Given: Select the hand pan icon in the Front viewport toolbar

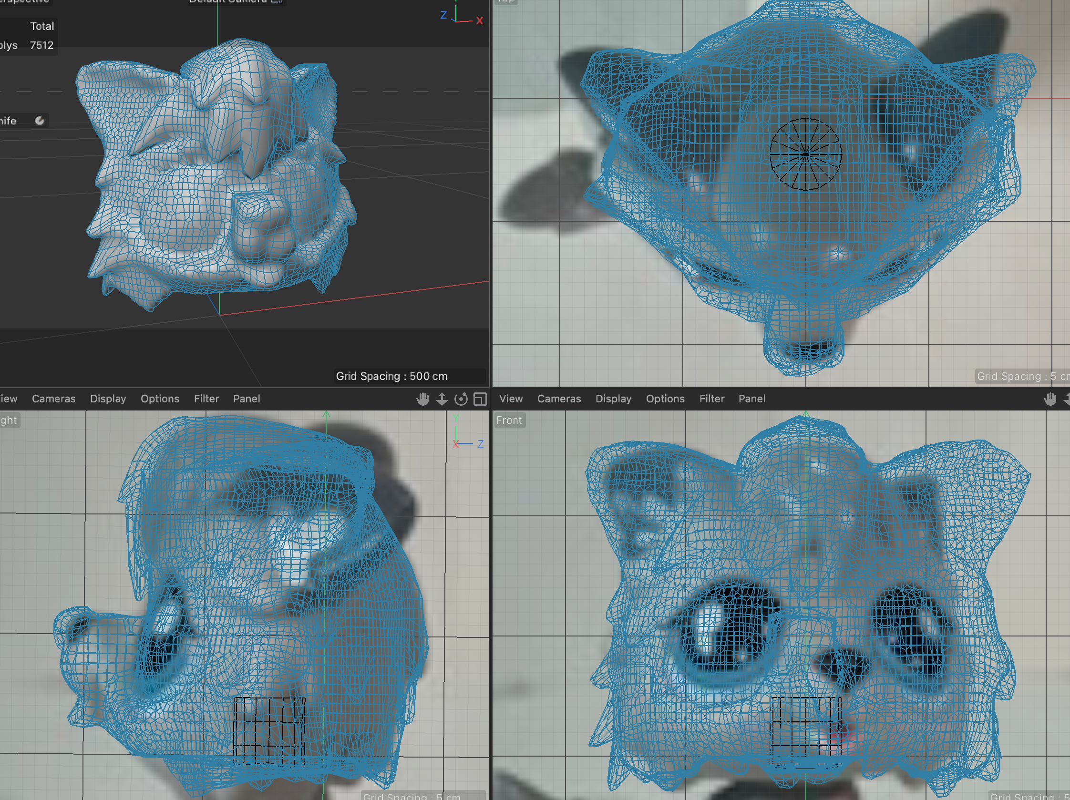Looking at the screenshot, I should point(1050,399).
